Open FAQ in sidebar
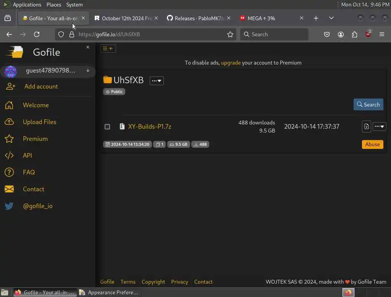This screenshot has height=297, width=391. pos(29,172)
